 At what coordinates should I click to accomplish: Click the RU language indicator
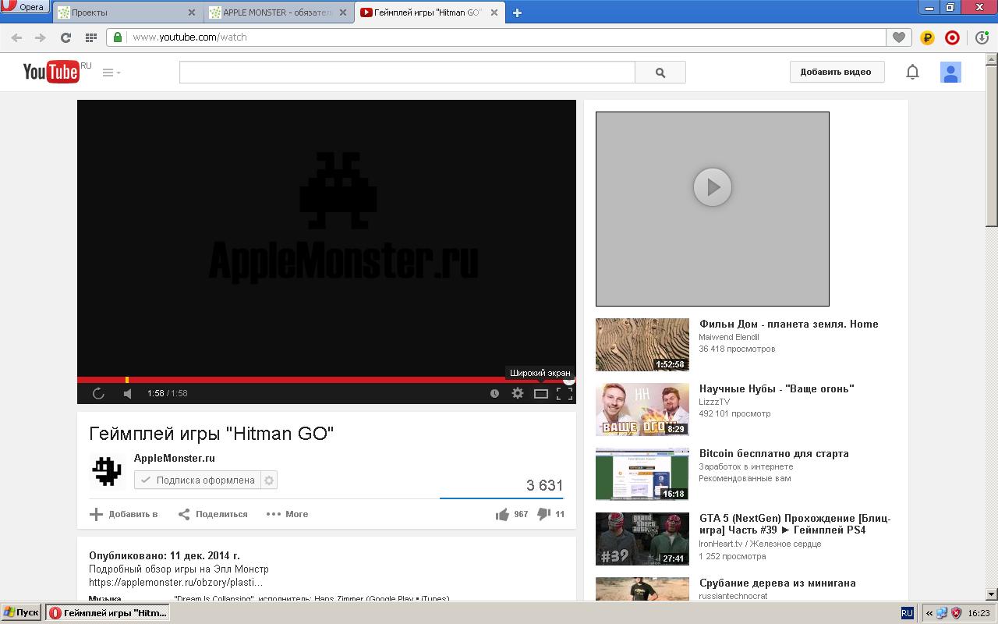click(907, 613)
